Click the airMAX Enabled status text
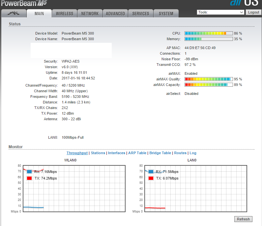The image size is (262, 226). tap(191, 73)
